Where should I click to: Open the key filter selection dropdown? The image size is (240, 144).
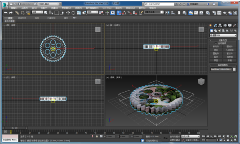[x=191, y=136]
